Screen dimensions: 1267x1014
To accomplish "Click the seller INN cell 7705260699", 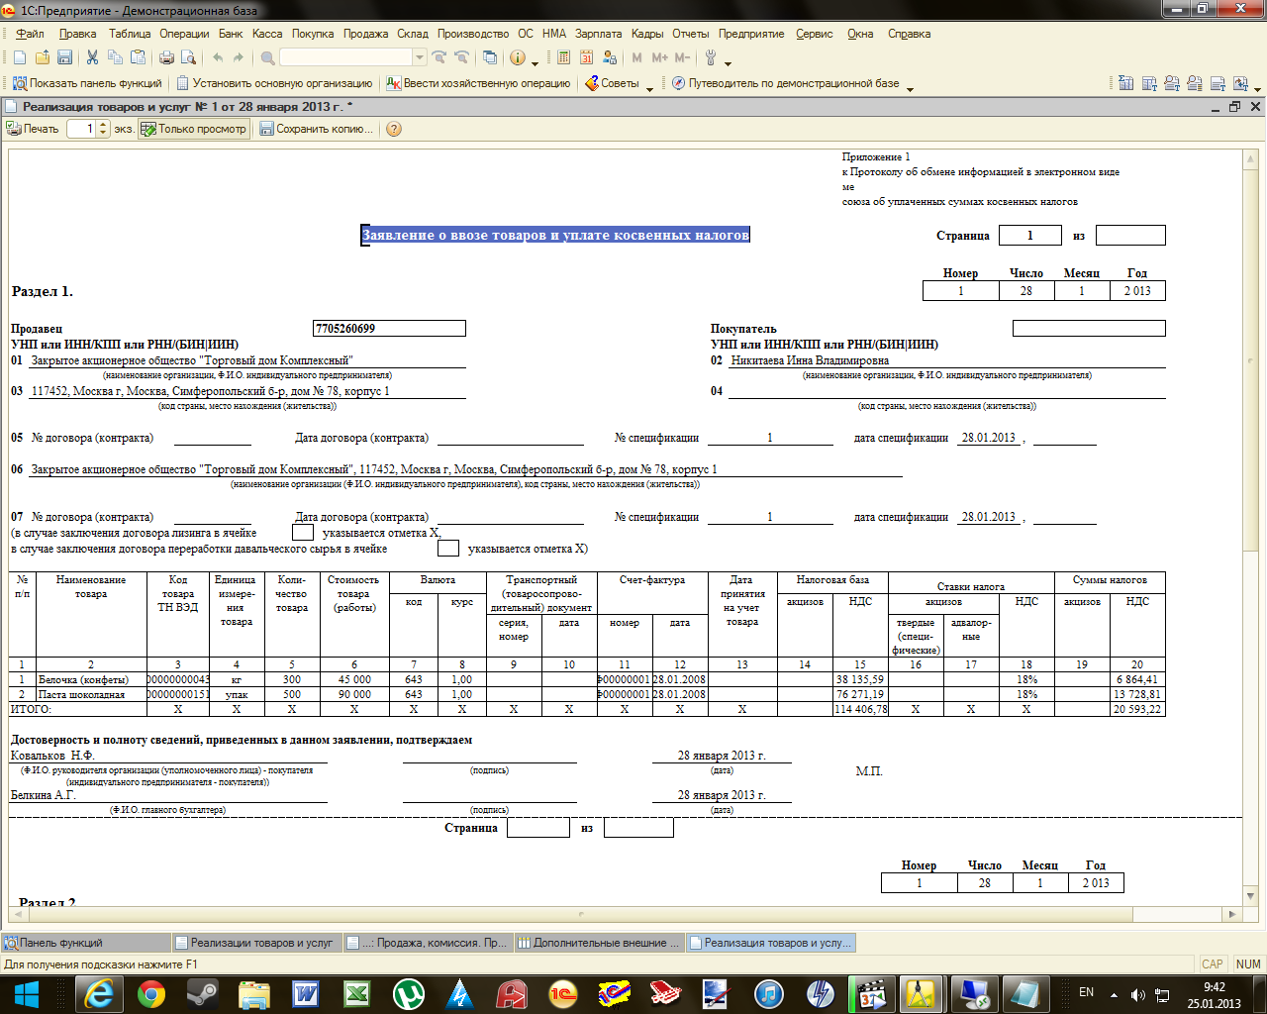I will 389,329.
